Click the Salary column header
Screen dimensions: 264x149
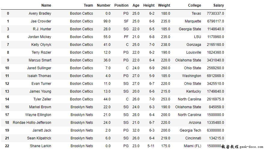[218, 5]
